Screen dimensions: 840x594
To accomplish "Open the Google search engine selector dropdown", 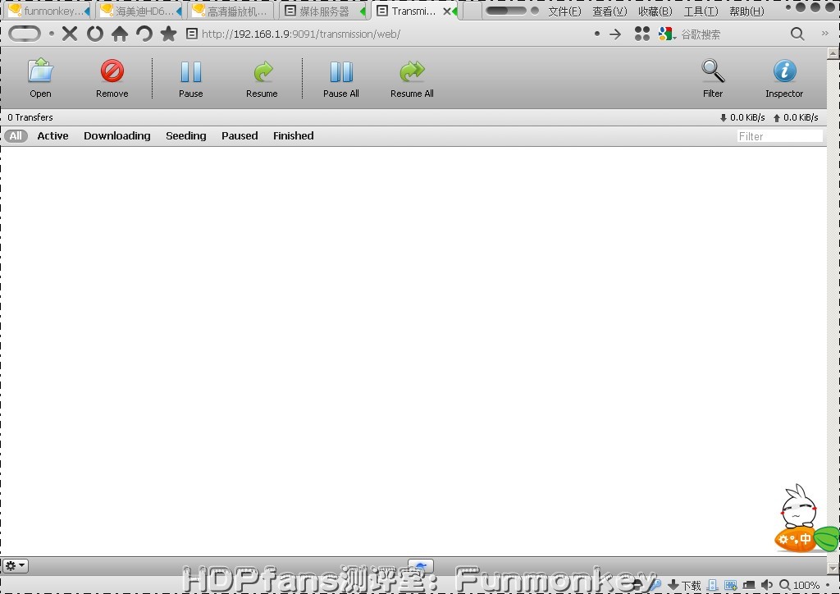I will tap(668, 34).
